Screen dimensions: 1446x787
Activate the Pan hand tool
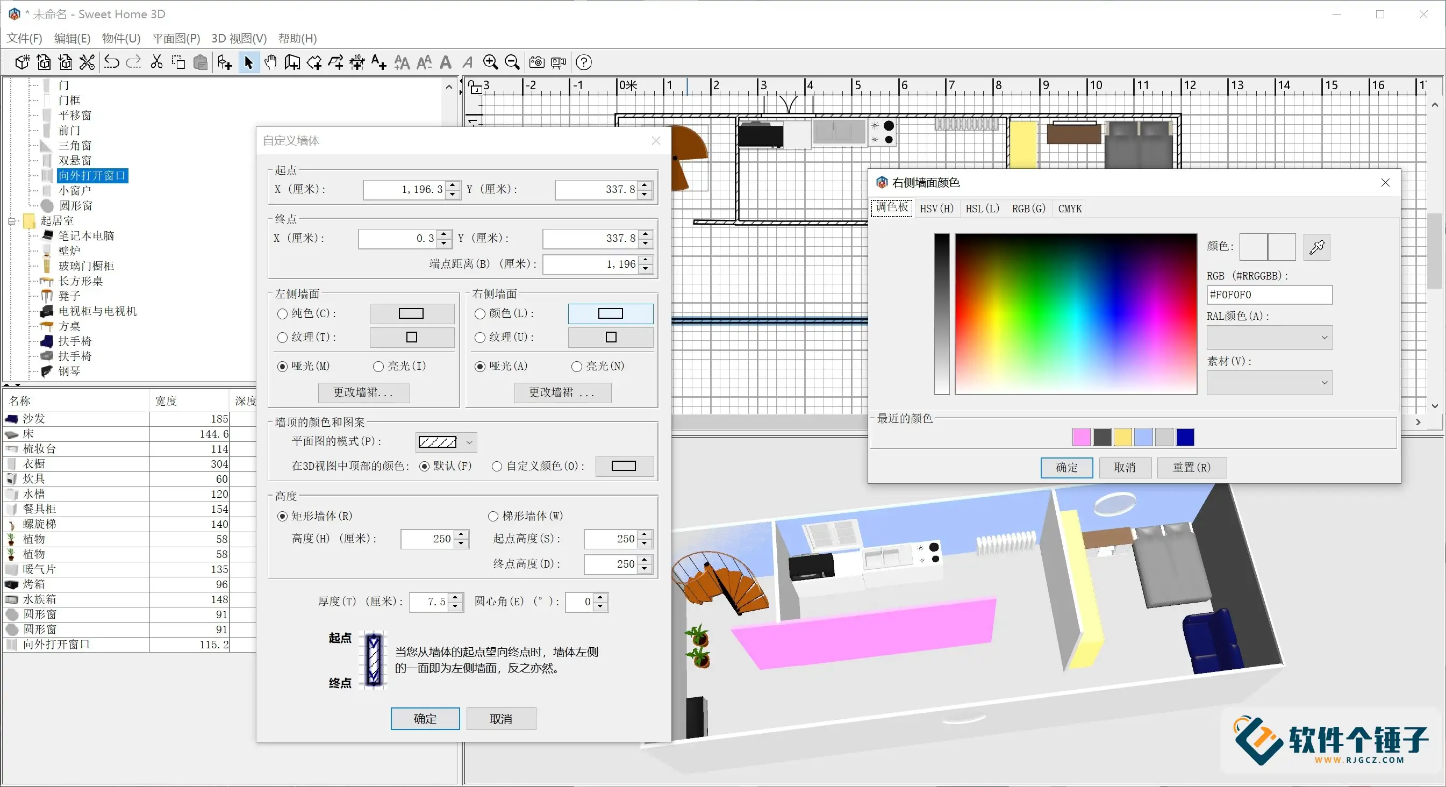pyautogui.click(x=270, y=62)
